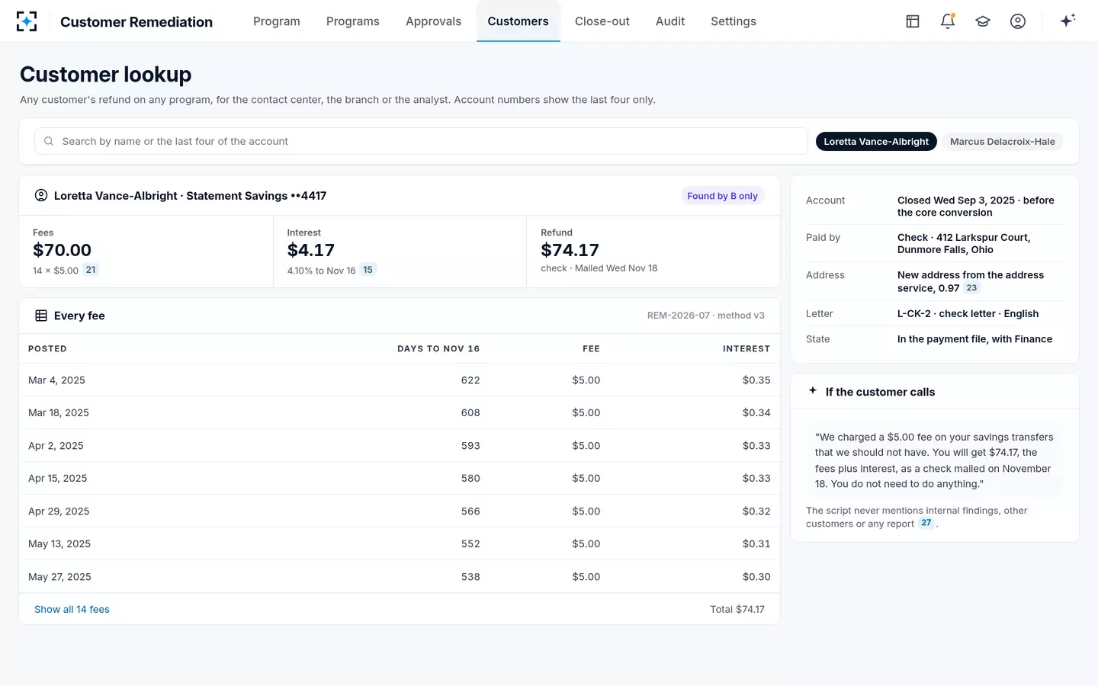Click the In the payment file state

coord(974,339)
